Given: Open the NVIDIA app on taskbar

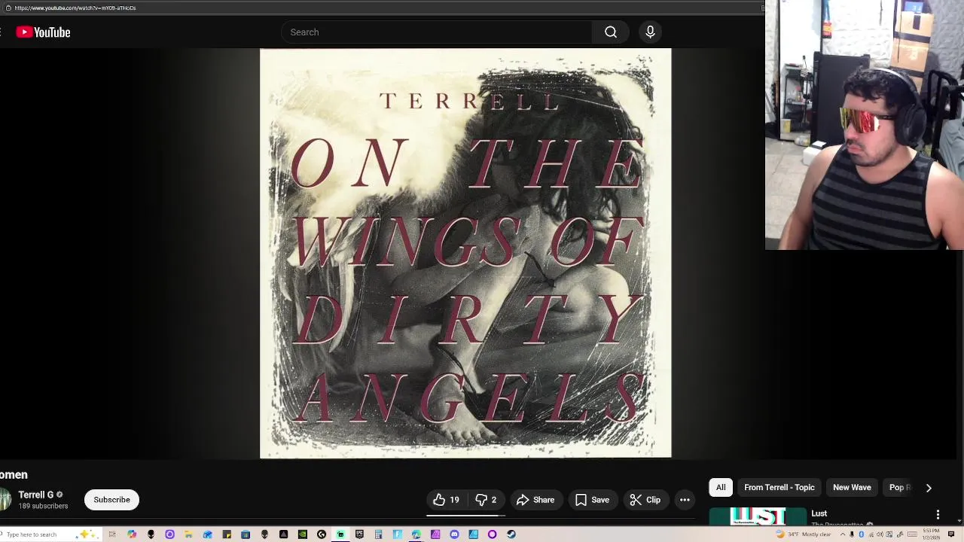Looking at the screenshot, I should [303, 534].
